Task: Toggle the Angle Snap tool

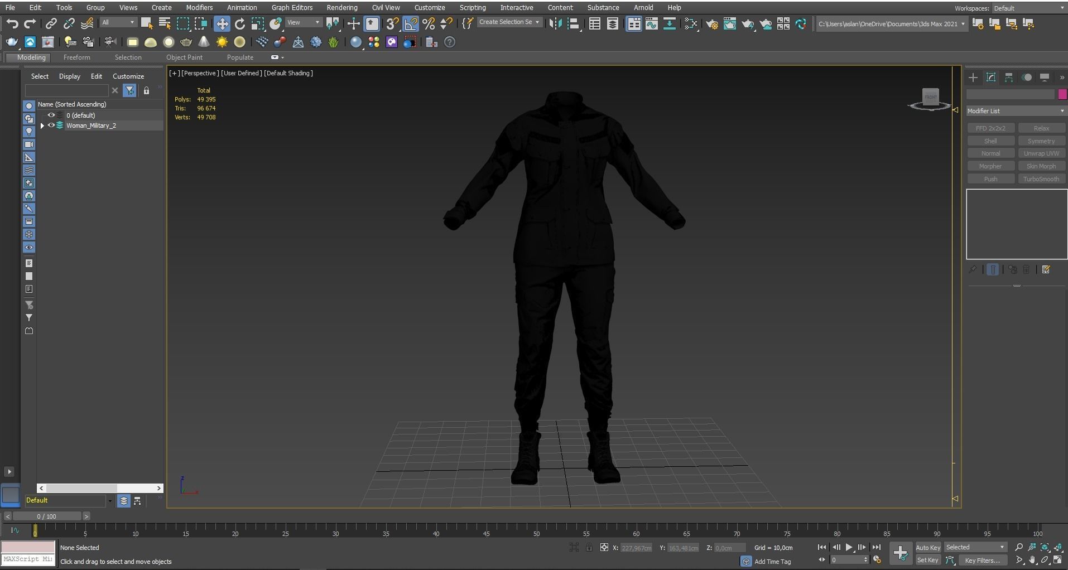Action: point(411,23)
